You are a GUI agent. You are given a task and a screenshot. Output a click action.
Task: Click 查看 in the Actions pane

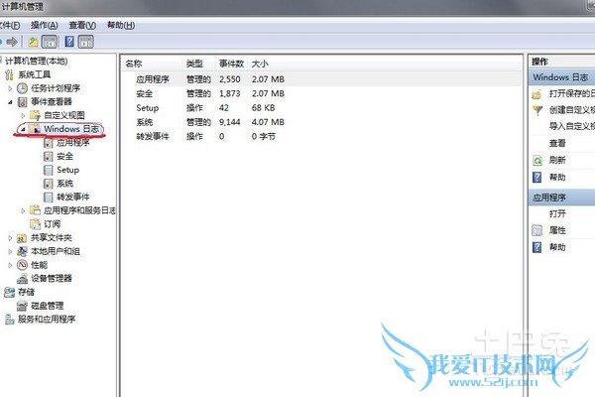click(x=557, y=143)
